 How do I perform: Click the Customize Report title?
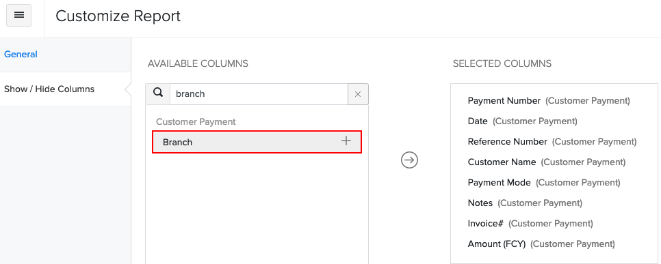point(118,16)
